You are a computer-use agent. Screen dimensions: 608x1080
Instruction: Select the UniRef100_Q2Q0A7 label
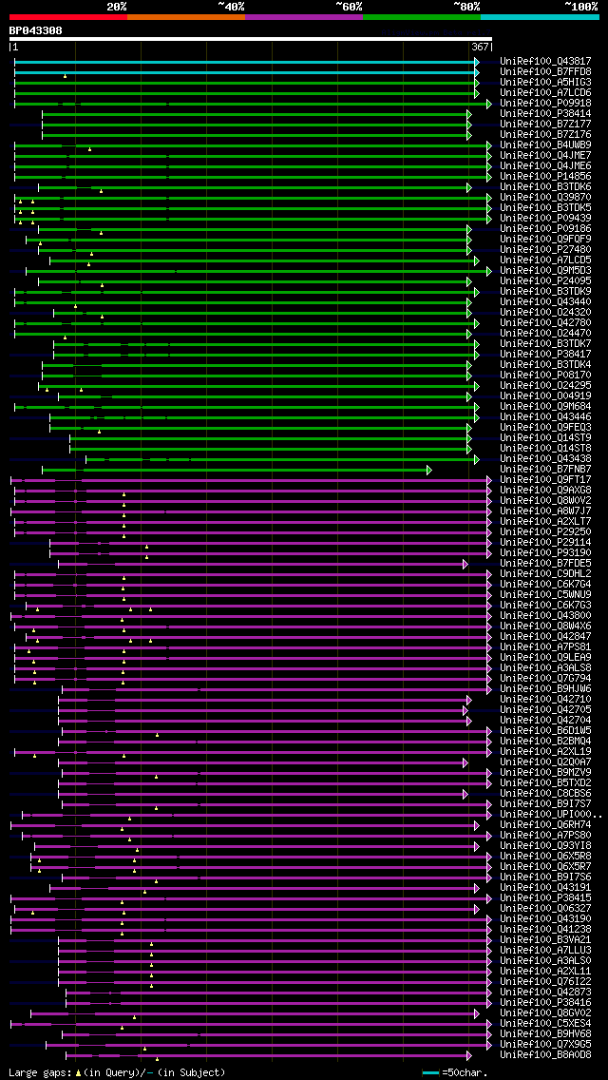pyautogui.click(x=545, y=762)
